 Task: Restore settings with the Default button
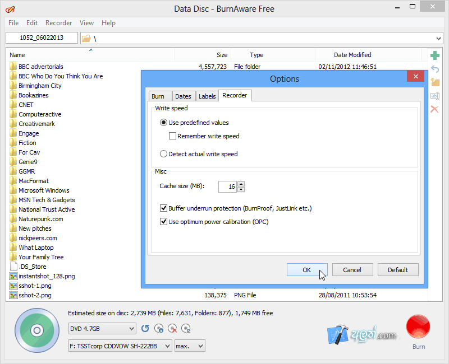pyautogui.click(x=398, y=269)
